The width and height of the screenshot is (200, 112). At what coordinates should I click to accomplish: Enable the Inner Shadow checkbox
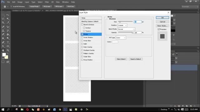point(82,37)
